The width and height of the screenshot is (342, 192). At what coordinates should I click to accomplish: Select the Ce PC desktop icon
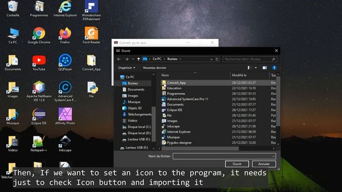13,36
